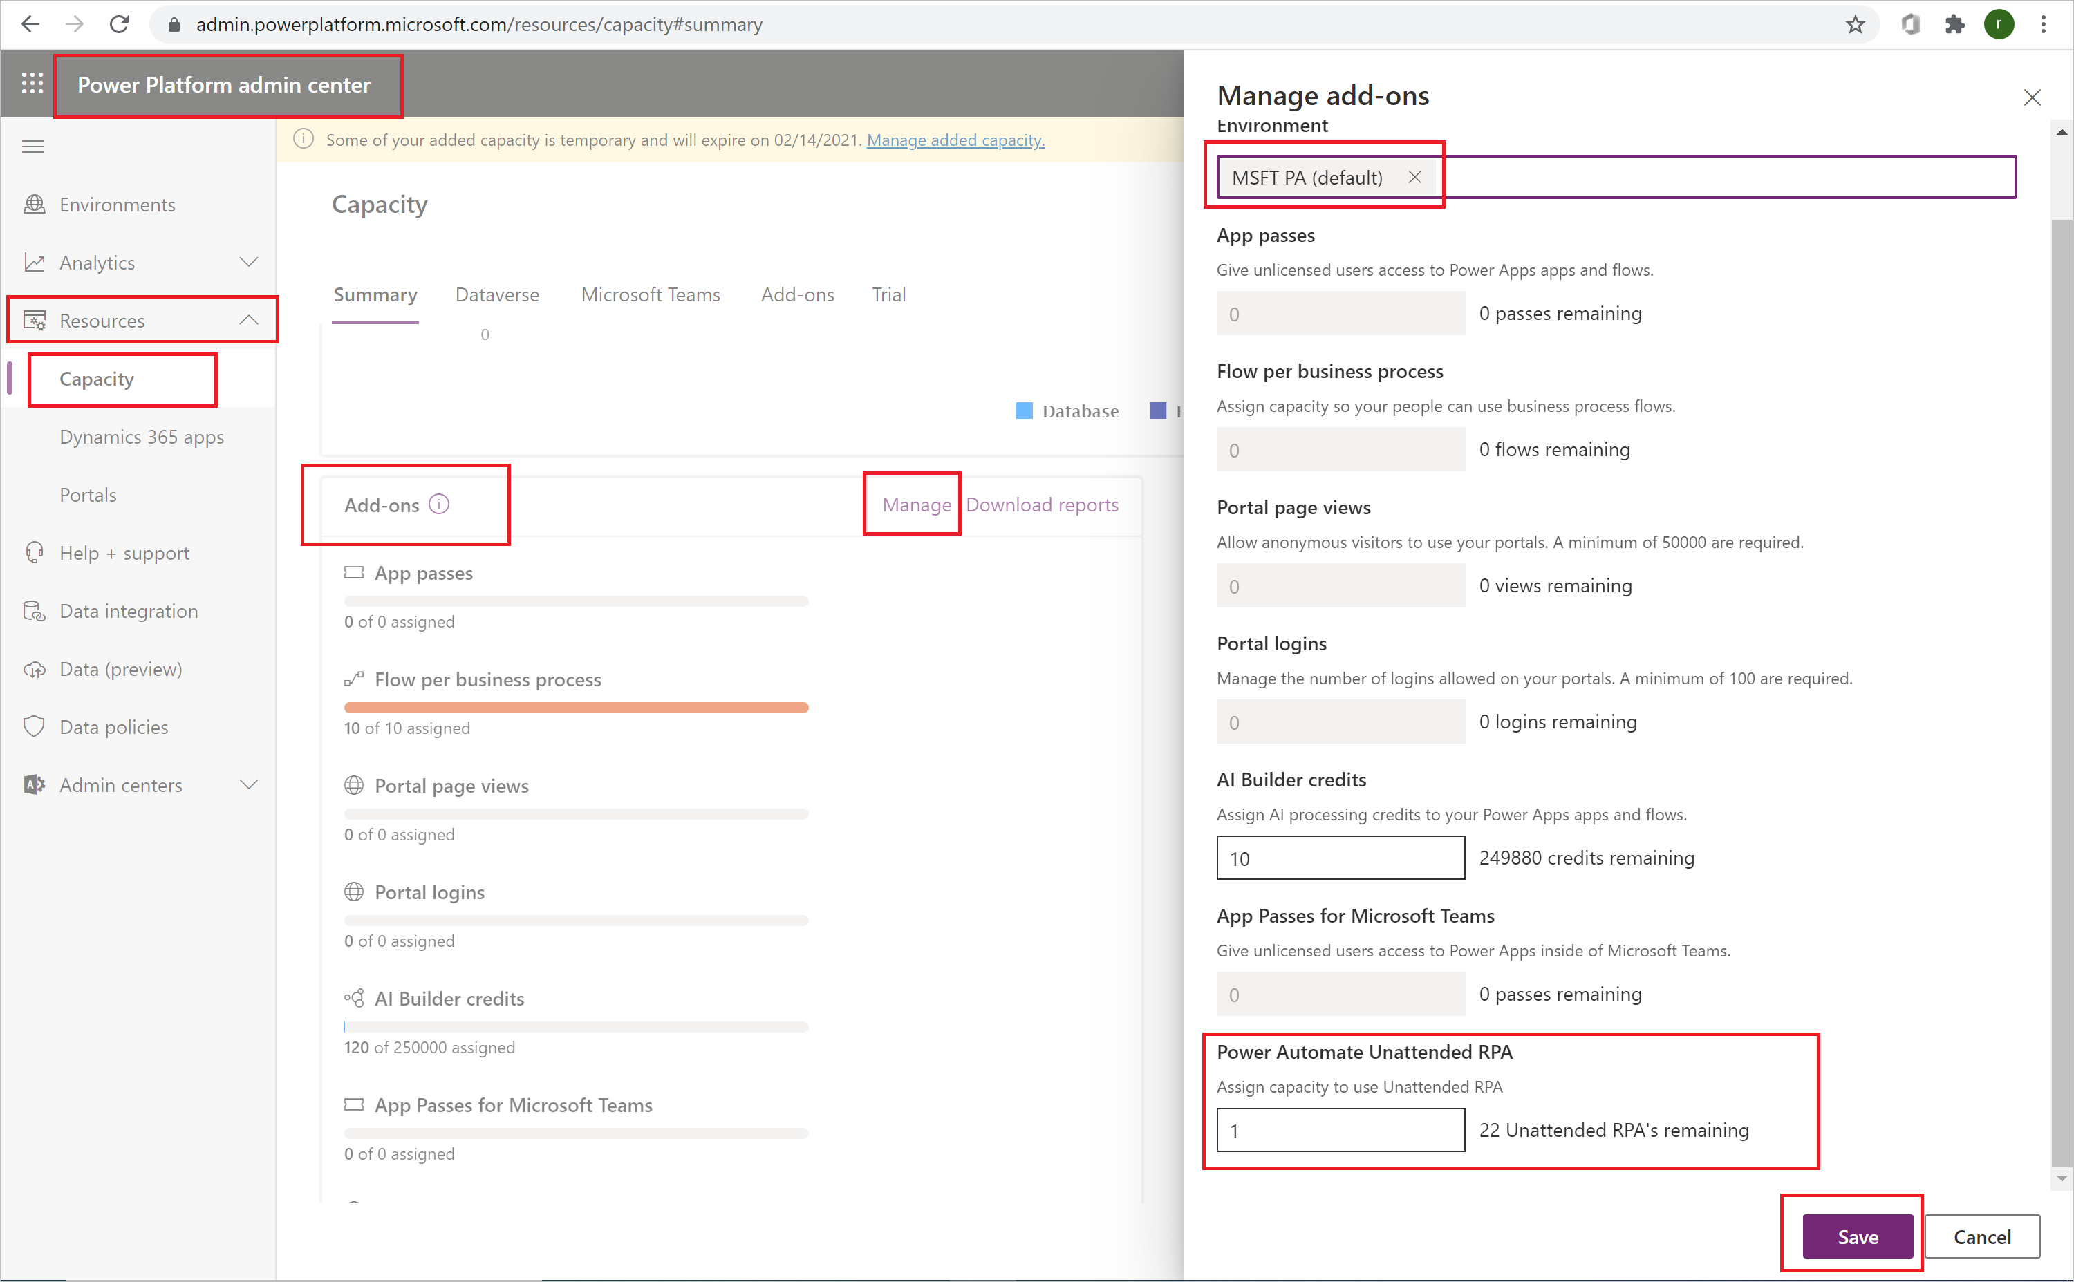Click Manage added capacity link
The height and width of the screenshot is (1282, 2074).
[955, 139]
